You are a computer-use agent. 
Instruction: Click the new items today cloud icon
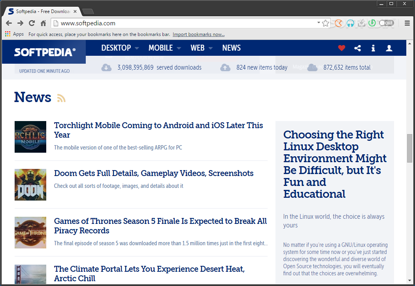[225, 68]
